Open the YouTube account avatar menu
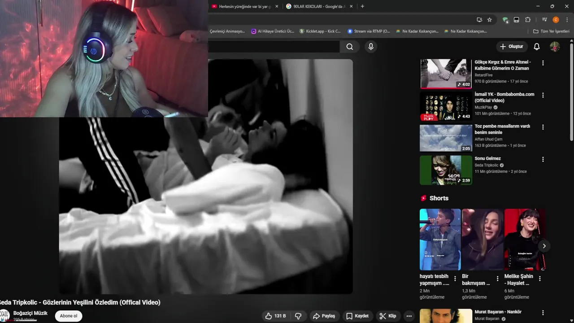The image size is (574, 323). pos(555,47)
